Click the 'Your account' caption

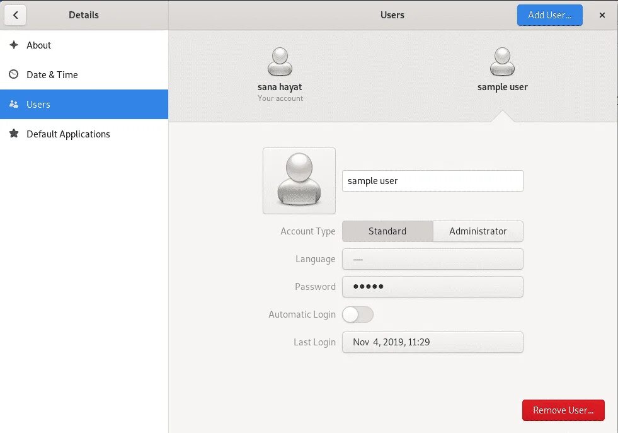pyautogui.click(x=280, y=98)
